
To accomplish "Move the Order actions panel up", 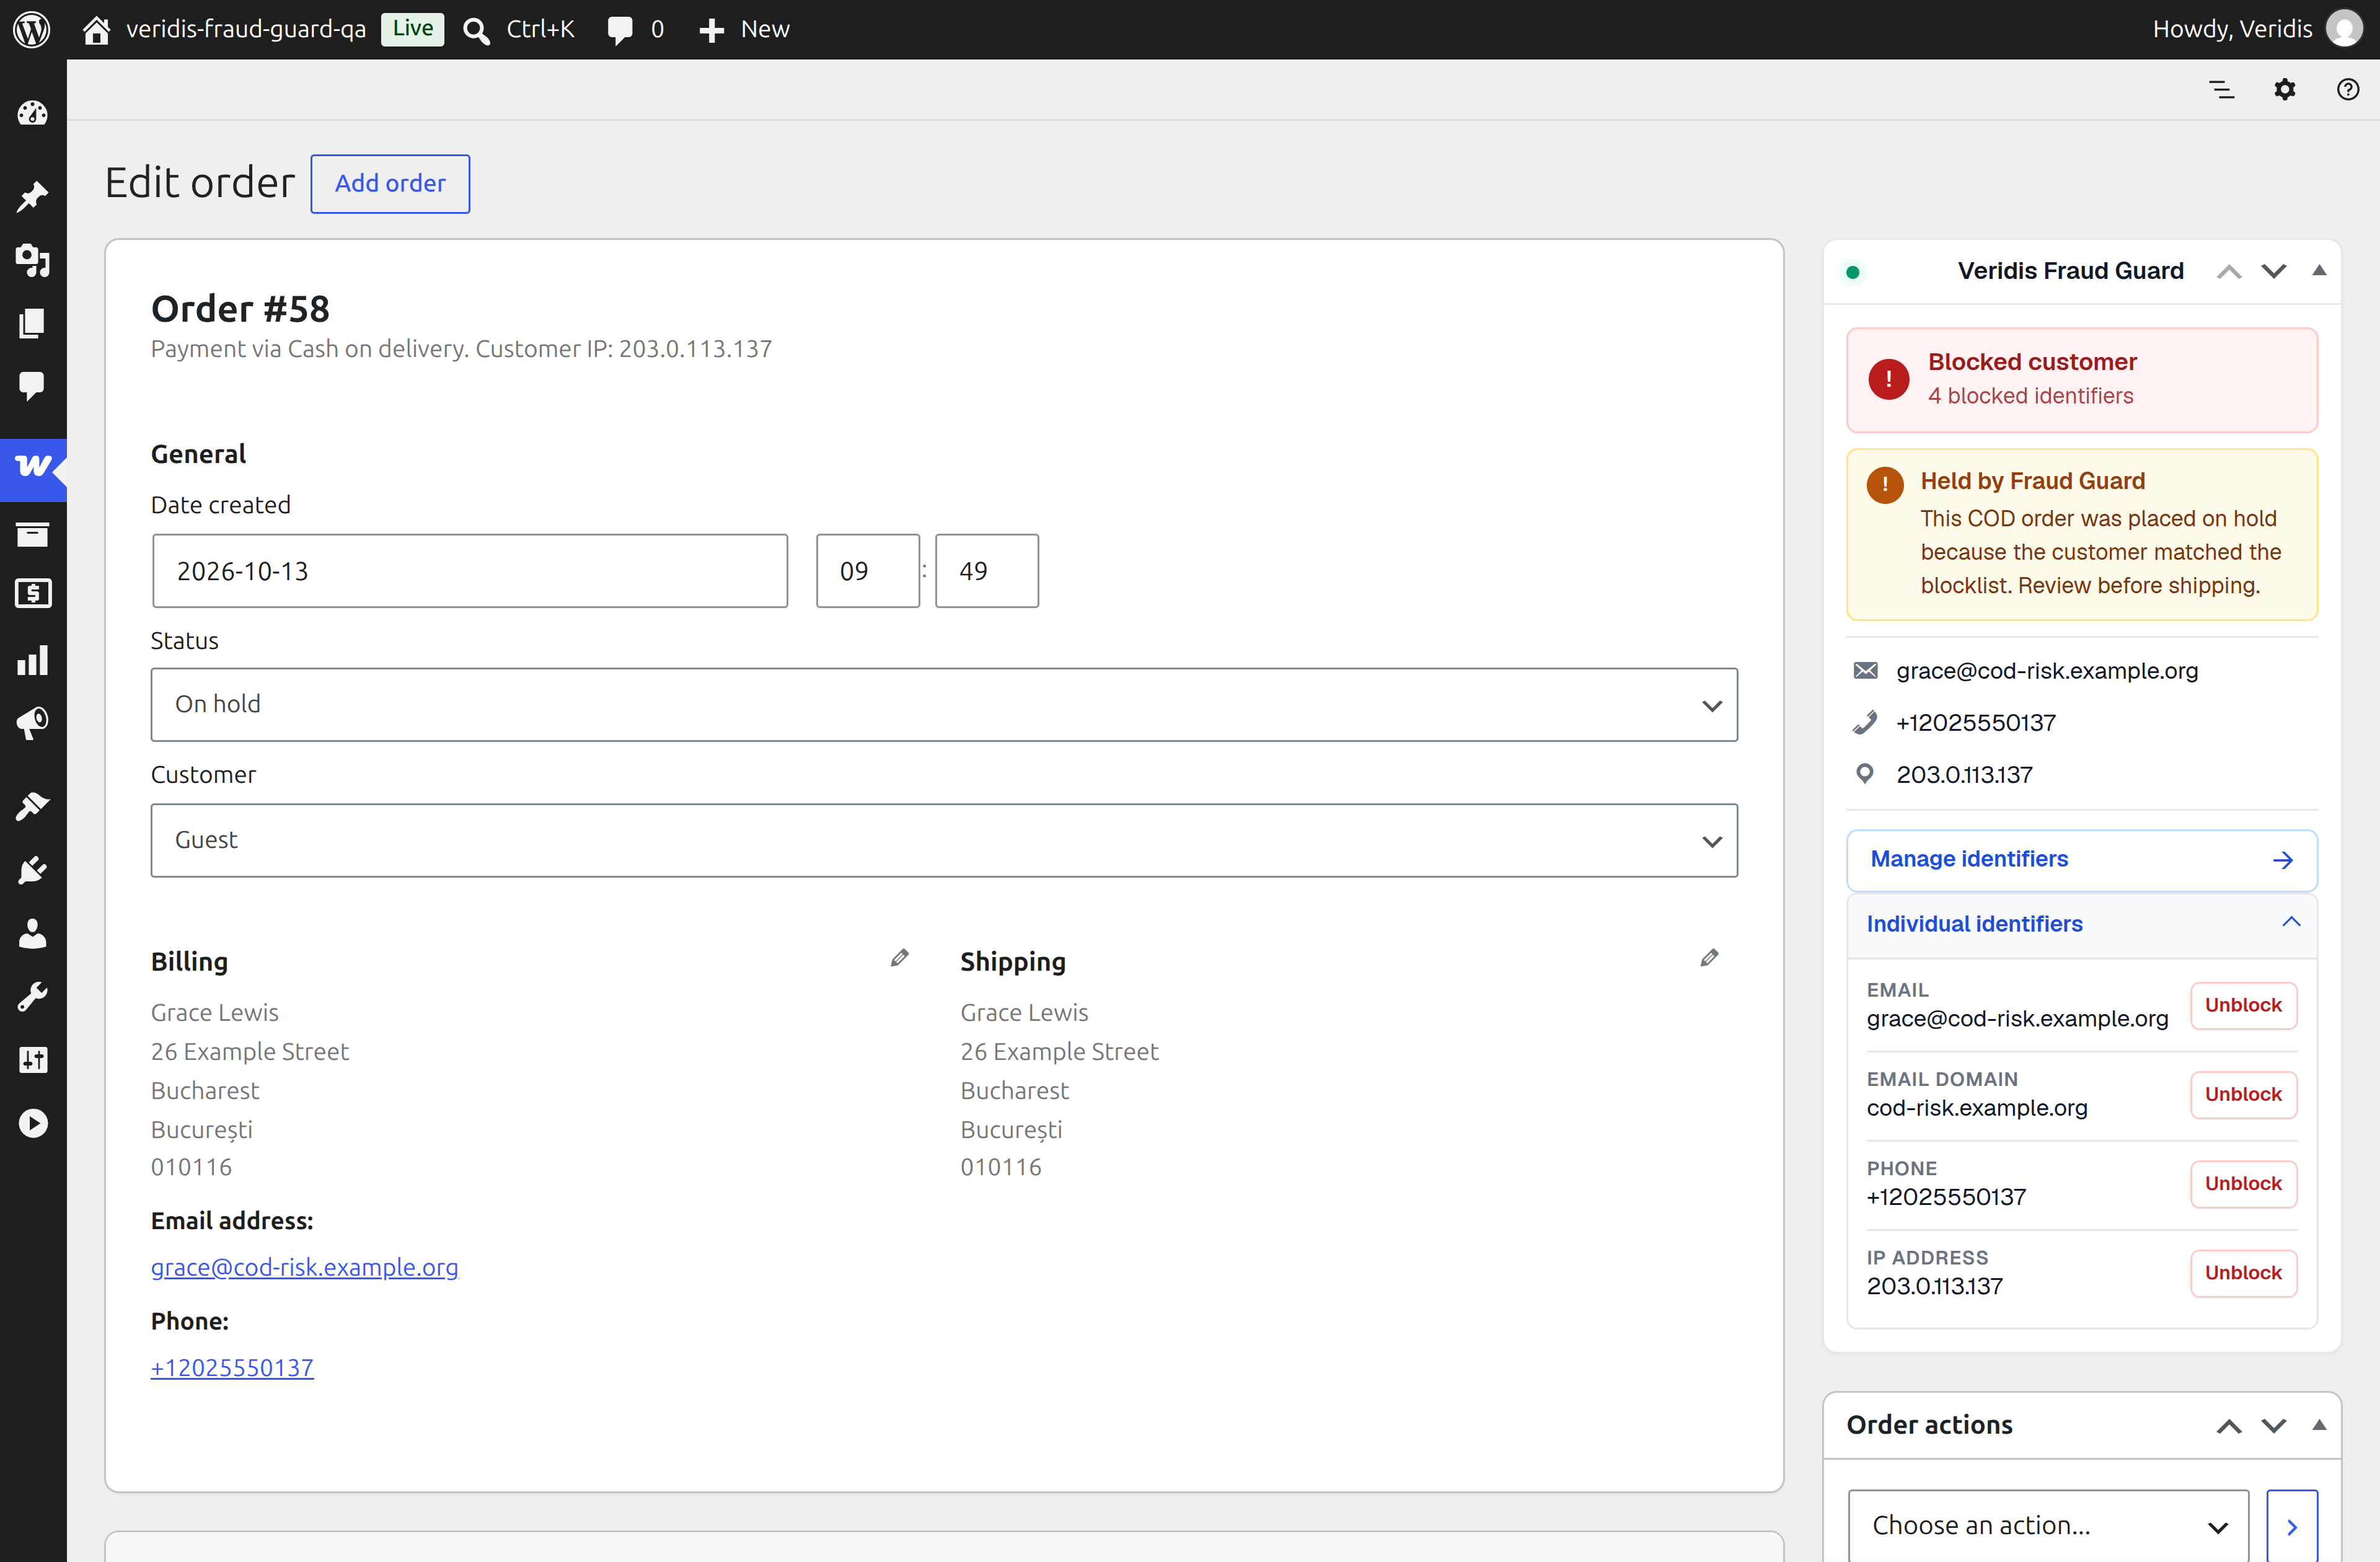I will (2229, 1426).
